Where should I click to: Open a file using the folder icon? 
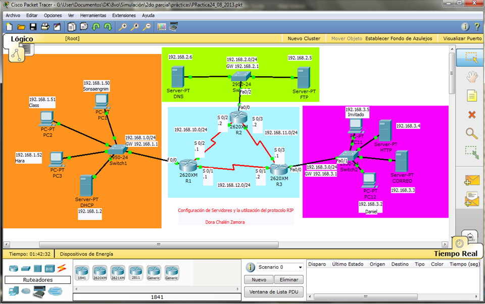coord(21,27)
